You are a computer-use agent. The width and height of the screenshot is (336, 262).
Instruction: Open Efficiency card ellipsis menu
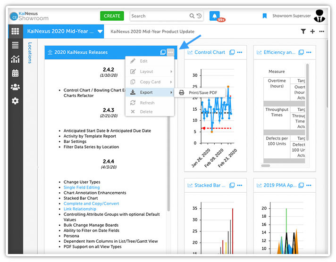click(x=309, y=52)
